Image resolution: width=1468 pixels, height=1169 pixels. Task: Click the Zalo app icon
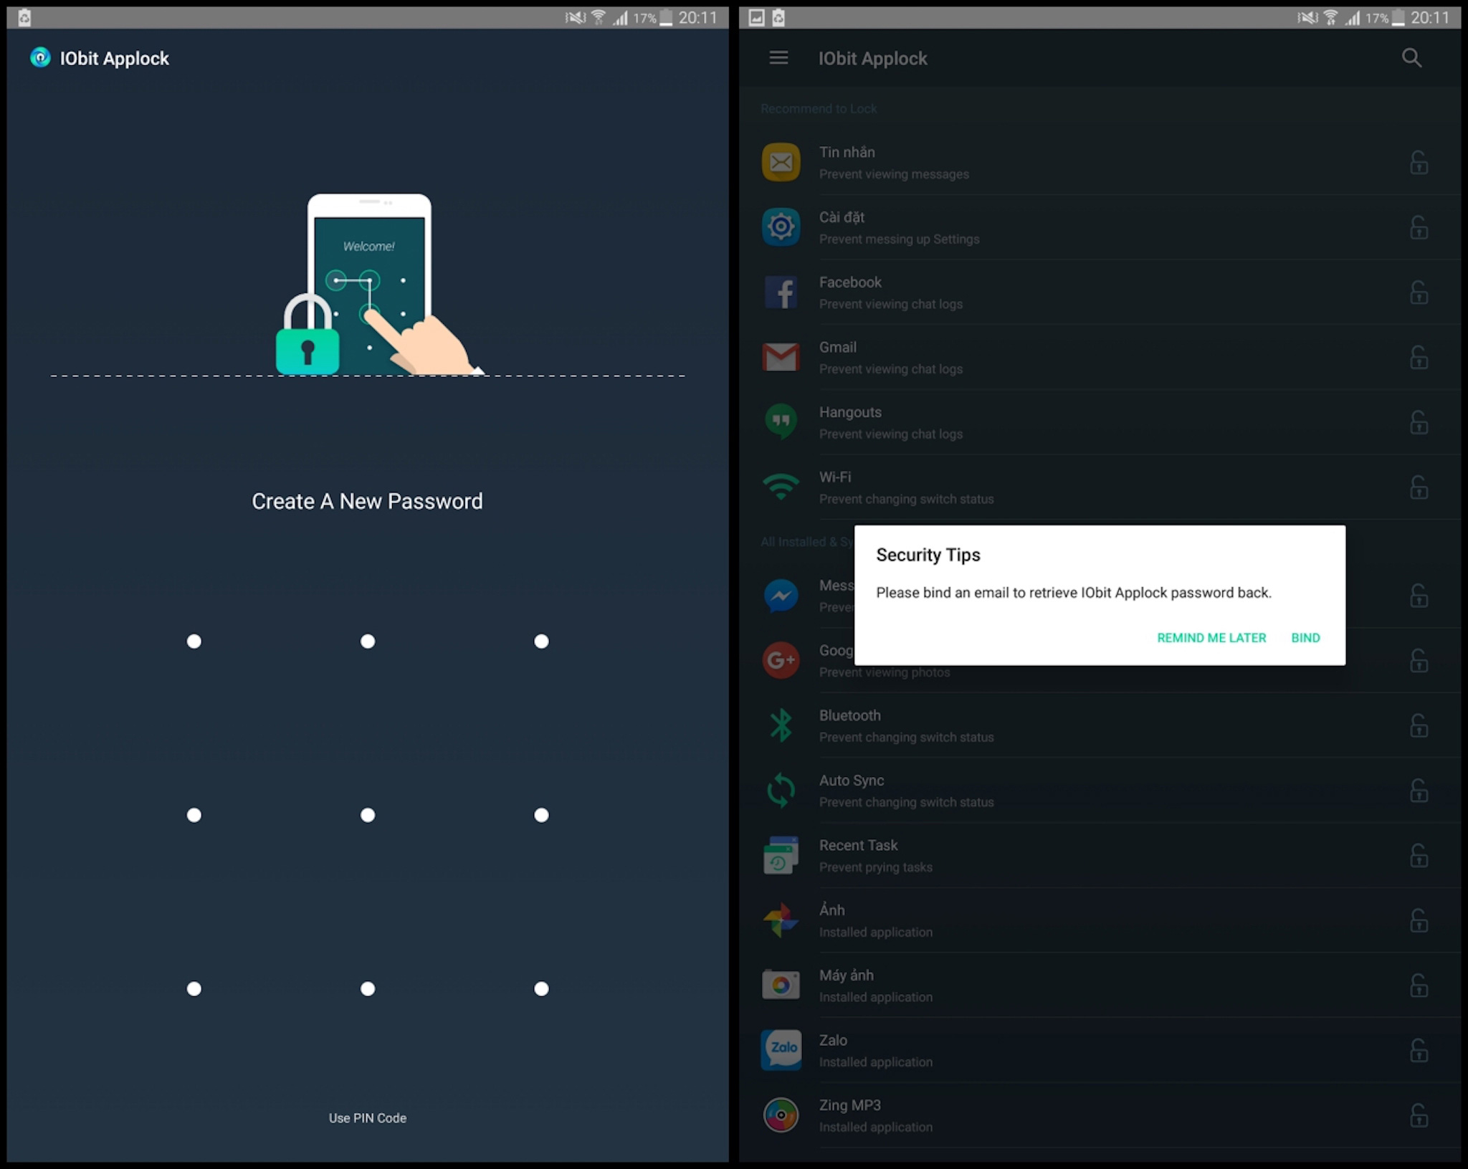(781, 1050)
